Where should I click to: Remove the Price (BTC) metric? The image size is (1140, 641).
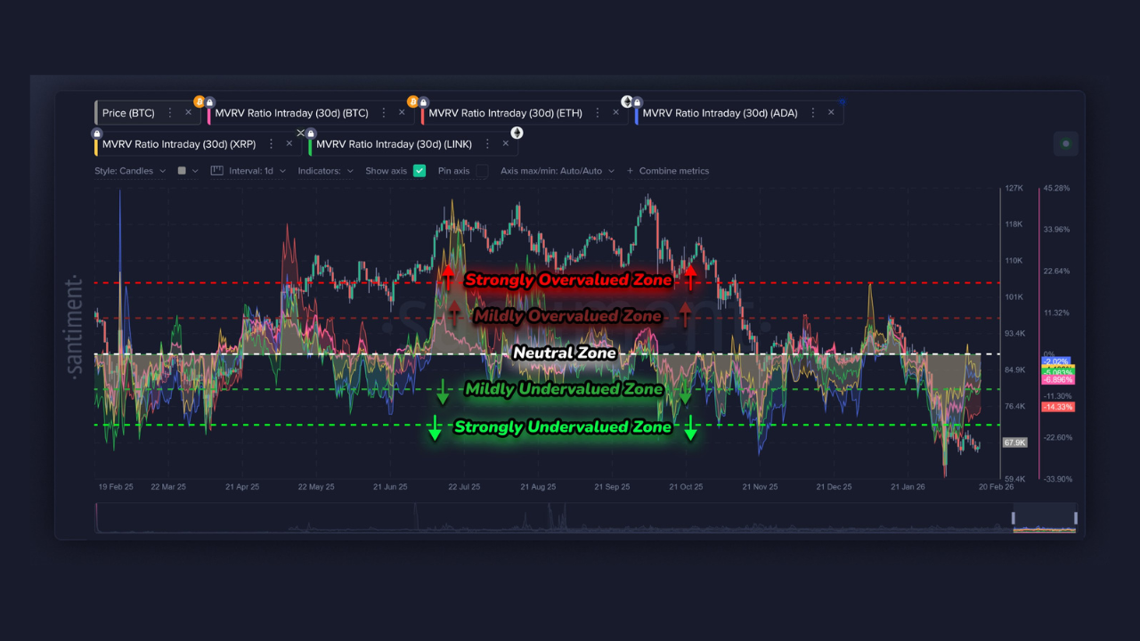pos(188,113)
